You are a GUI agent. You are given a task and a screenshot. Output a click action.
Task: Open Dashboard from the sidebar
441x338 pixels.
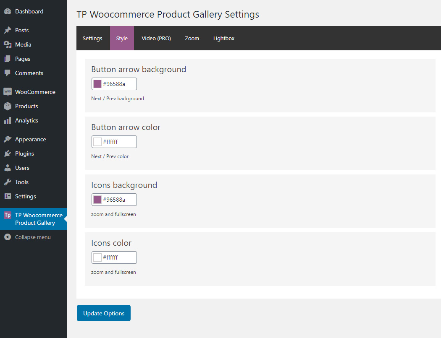pyautogui.click(x=29, y=11)
